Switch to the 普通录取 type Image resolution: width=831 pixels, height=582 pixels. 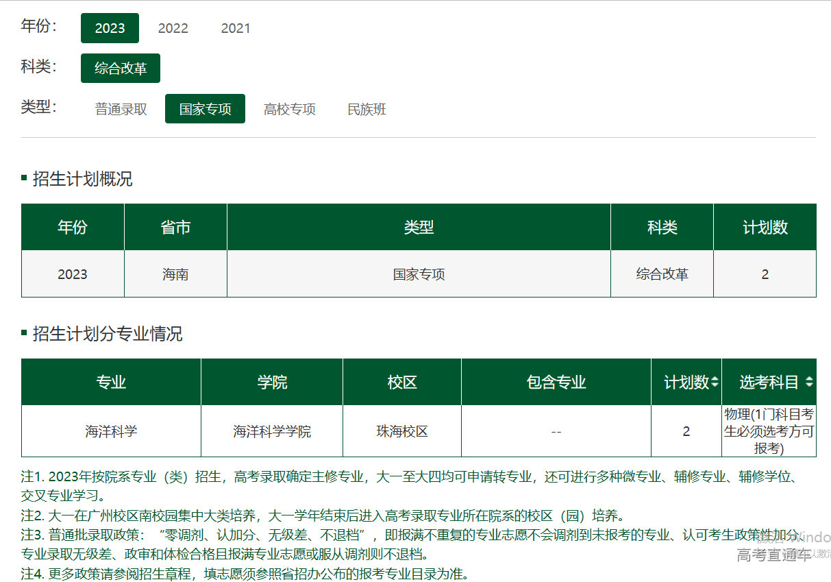click(121, 109)
